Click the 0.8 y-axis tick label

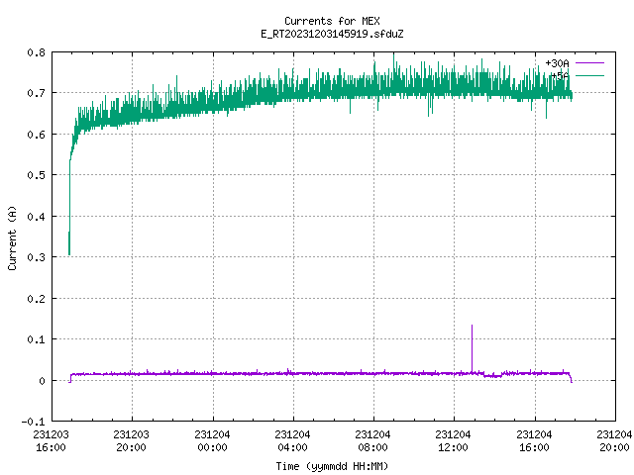[x=36, y=52]
